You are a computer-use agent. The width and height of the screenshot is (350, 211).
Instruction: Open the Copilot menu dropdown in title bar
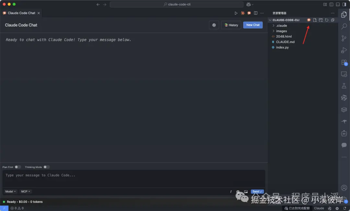(250, 5)
